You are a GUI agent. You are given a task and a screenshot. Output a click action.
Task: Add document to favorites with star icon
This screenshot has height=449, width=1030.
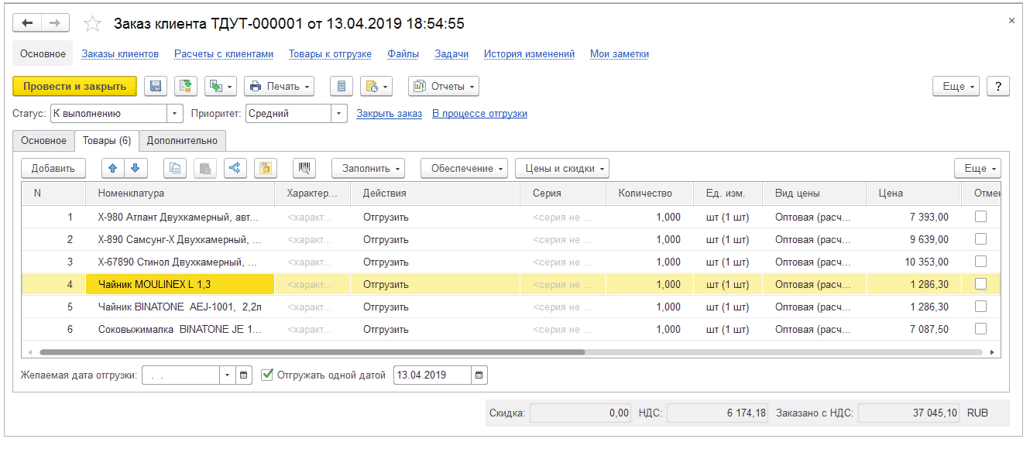click(92, 24)
